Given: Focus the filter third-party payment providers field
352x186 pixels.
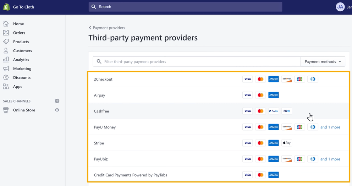Looking at the screenshot, I should (x=197, y=61).
